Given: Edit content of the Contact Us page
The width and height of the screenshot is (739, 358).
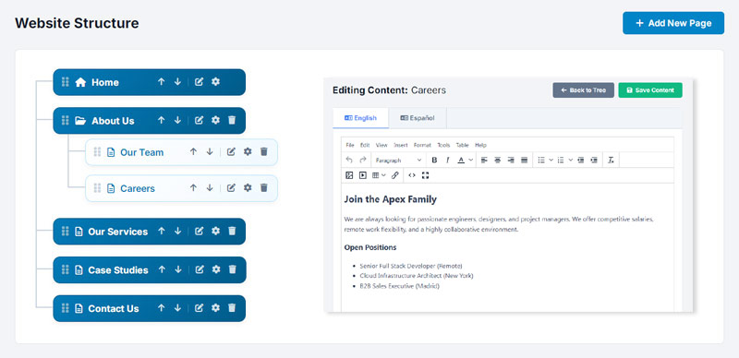Looking at the screenshot, I should pyautogui.click(x=199, y=308).
